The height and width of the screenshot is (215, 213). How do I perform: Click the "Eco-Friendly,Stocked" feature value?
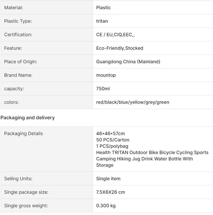point(120,48)
